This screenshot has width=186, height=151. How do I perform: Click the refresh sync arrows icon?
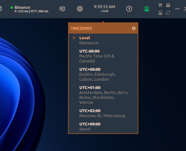pyautogui.click(x=168, y=13)
